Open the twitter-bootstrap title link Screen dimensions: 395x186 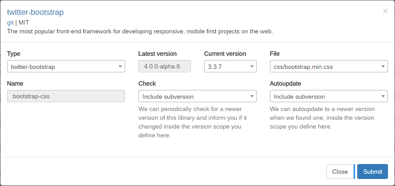pyautogui.click(x=35, y=12)
